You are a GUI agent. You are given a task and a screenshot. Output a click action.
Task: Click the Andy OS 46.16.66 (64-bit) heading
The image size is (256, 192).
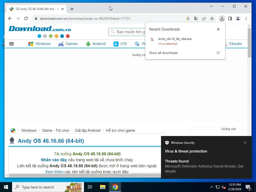[51, 141]
